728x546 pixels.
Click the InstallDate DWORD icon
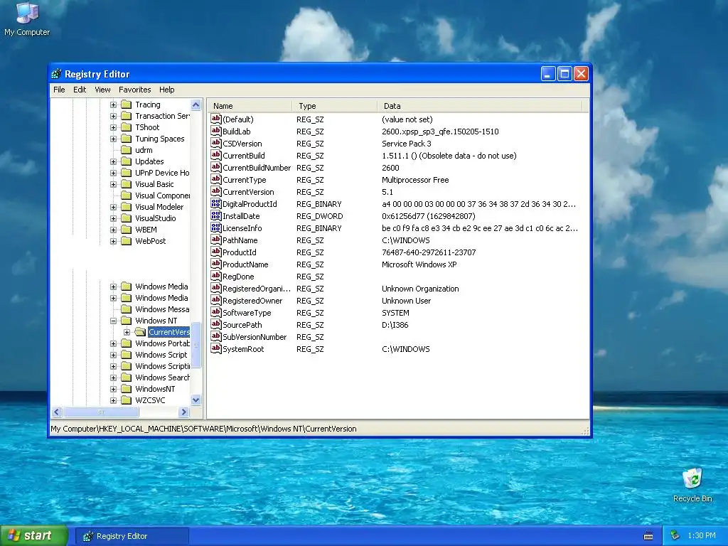point(216,215)
